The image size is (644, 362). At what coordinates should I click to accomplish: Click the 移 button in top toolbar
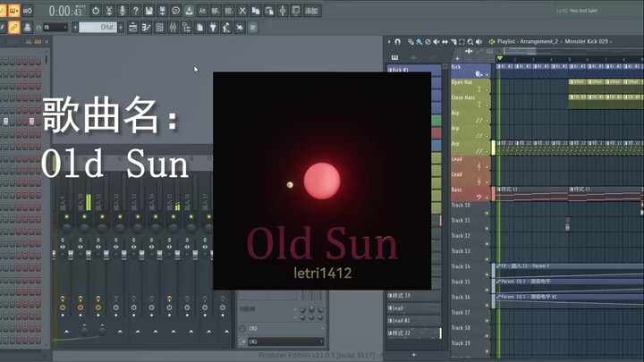pos(216,11)
